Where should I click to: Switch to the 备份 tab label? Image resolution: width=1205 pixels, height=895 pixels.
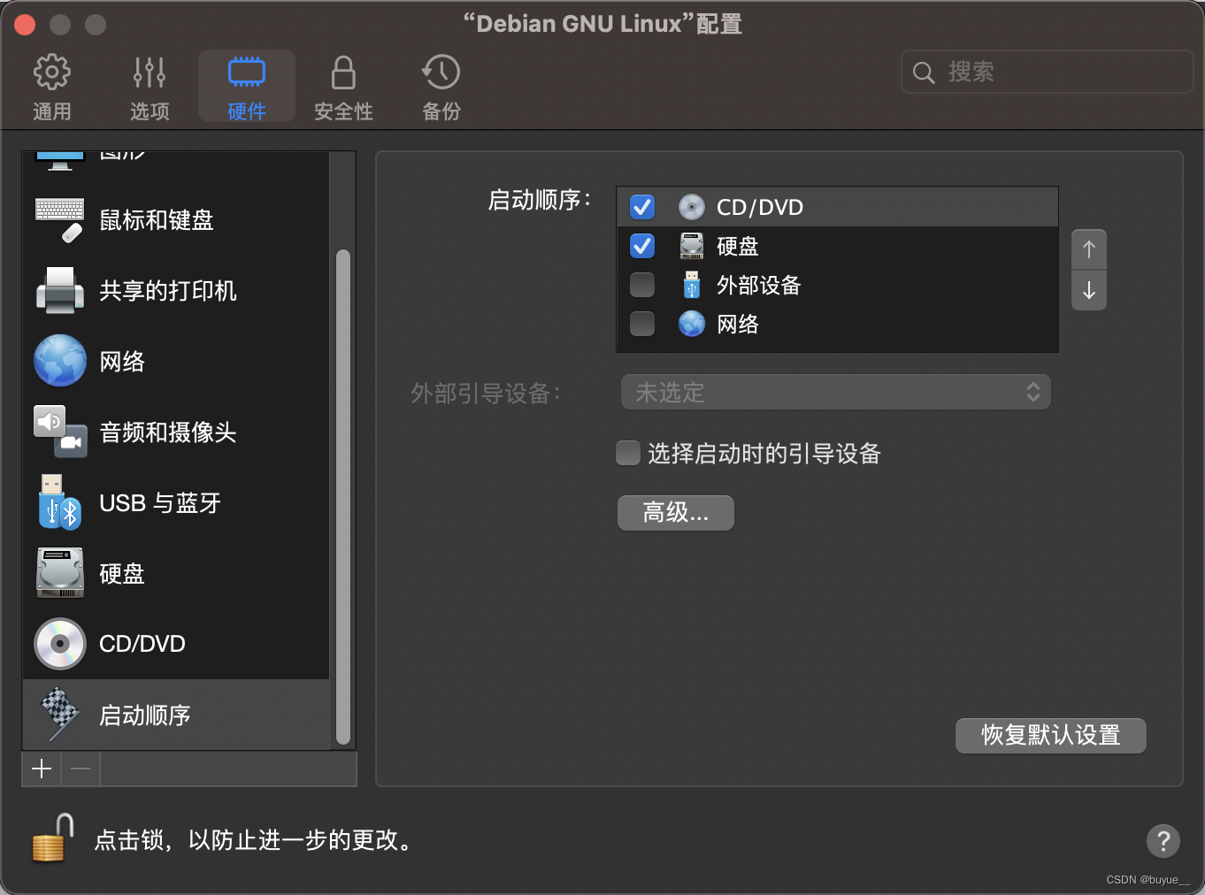pos(441,111)
